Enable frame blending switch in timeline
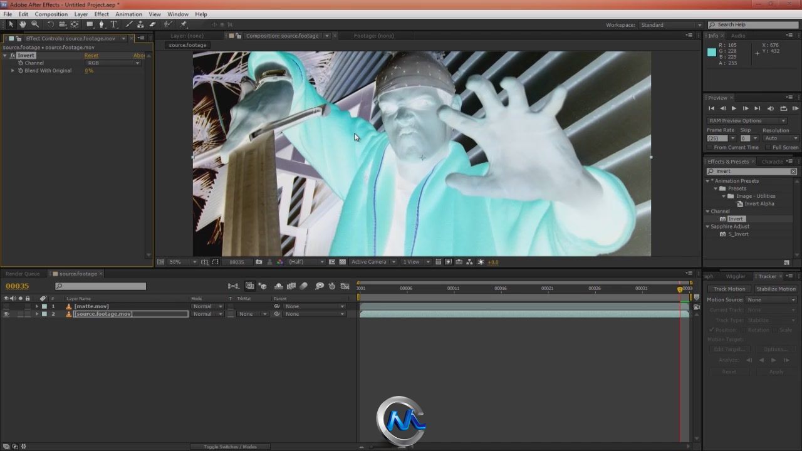Screen dimensions: 802x451 coord(291,286)
